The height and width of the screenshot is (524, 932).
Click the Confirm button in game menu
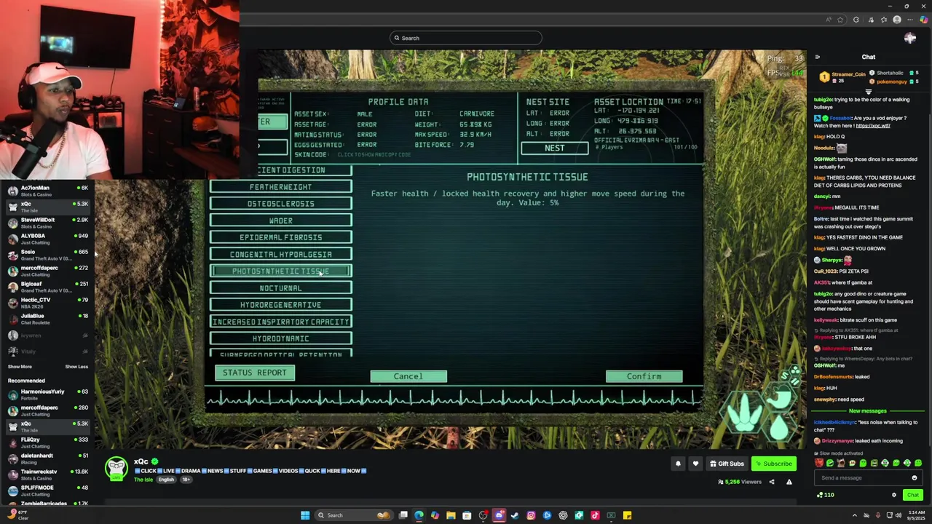(644, 376)
